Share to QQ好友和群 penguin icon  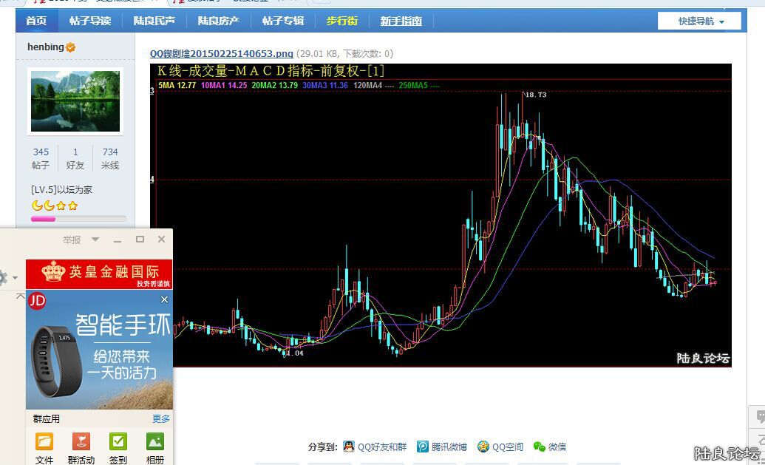(x=349, y=447)
